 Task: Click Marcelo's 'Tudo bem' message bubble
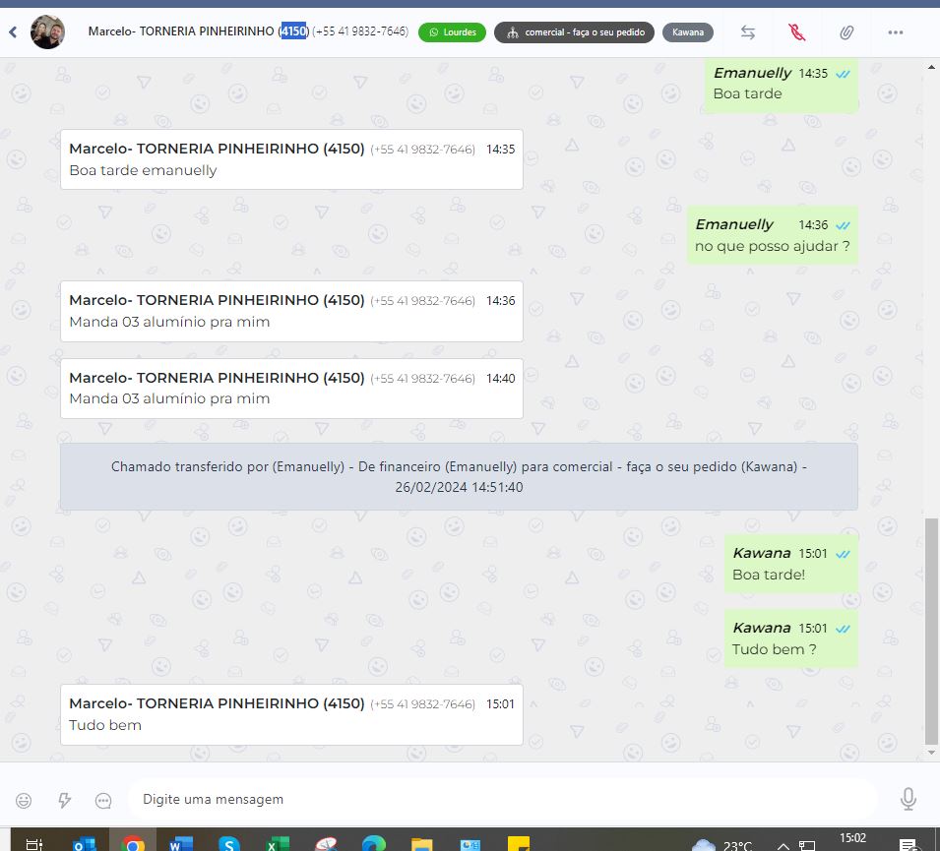click(x=291, y=714)
